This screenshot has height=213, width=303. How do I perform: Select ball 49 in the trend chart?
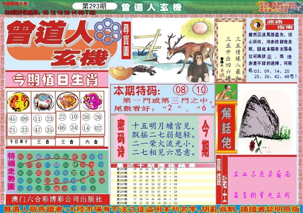pyautogui.click(x=92, y=189)
